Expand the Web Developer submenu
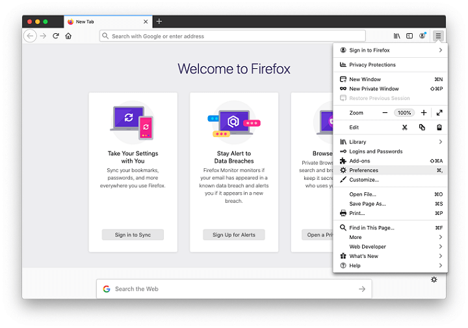 (x=391, y=247)
